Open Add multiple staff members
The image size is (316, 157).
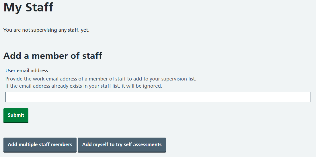click(40, 145)
